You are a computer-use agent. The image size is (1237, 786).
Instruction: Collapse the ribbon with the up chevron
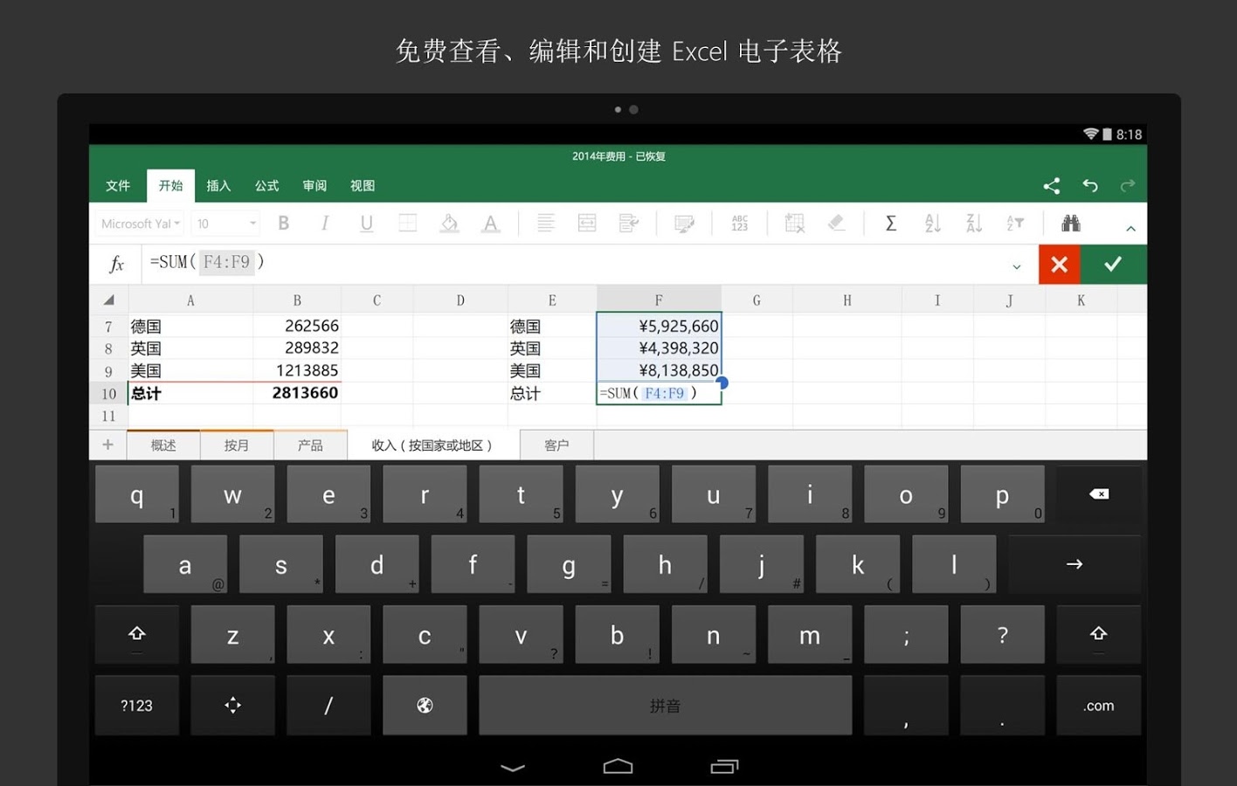pyautogui.click(x=1130, y=228)
